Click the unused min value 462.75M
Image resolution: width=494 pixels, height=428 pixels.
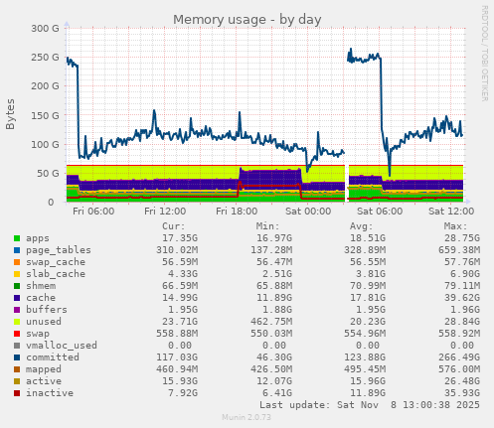(x=271, y=322)
